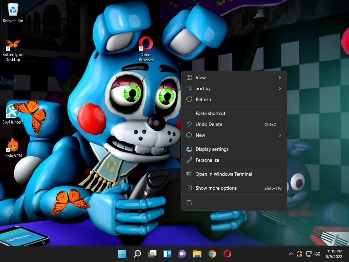Viewport: 349px width, 262px height.
Task: Select the Butterfly on Desktop shortcut
Action: 13,50
